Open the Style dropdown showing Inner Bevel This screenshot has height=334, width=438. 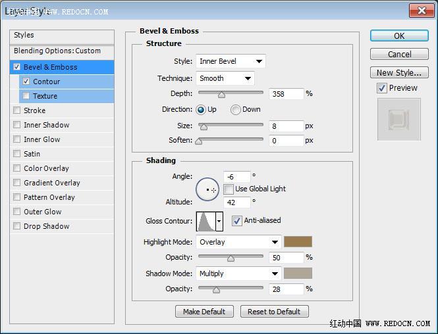(x=231, y=61)
